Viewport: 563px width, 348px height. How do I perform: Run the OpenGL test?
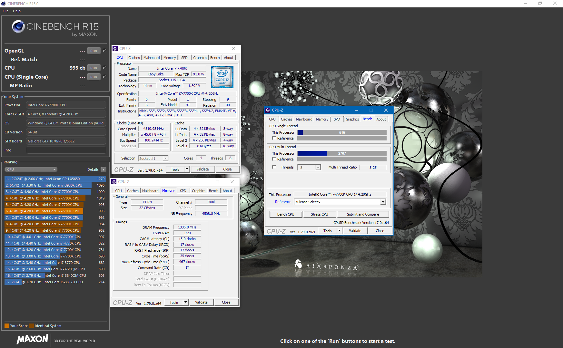tap(94, 51)
